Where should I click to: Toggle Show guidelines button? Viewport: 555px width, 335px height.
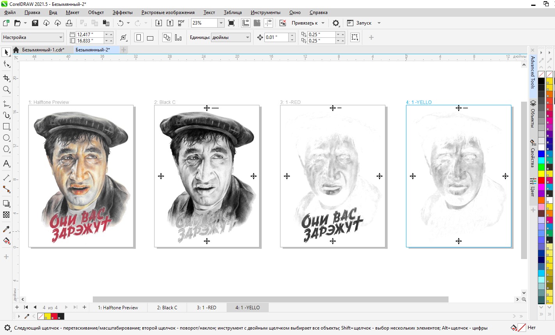268,23
